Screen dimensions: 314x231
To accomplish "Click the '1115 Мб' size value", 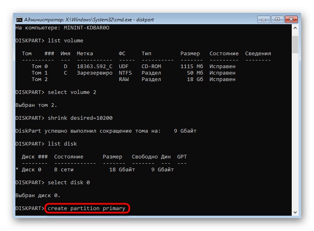I will click(x=192, y=67).
